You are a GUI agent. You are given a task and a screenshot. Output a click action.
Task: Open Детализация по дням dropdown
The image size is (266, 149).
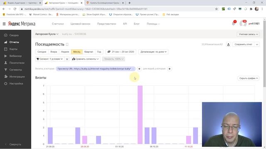[153, 52]
